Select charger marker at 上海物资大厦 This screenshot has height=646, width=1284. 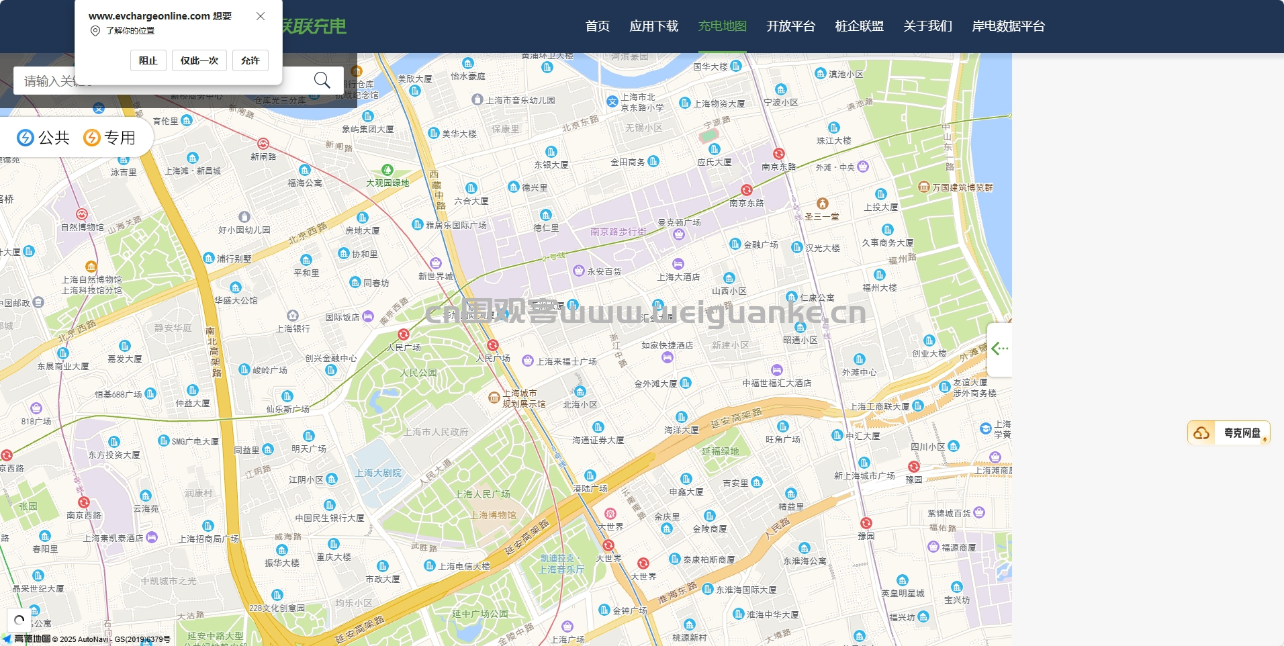[685, 103]
